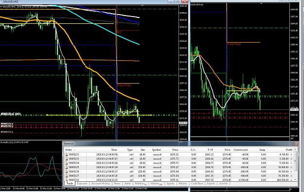Viewport: 304px width, 192px height.
Task: Click the order icon of order 59805177
Action: (66, 176)
